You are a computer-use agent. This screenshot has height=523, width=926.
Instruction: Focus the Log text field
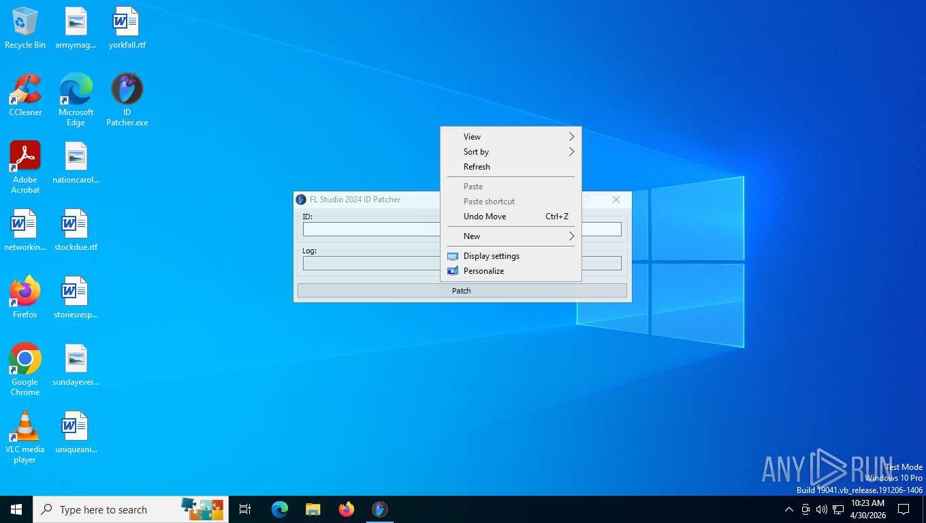coord(462,263)
